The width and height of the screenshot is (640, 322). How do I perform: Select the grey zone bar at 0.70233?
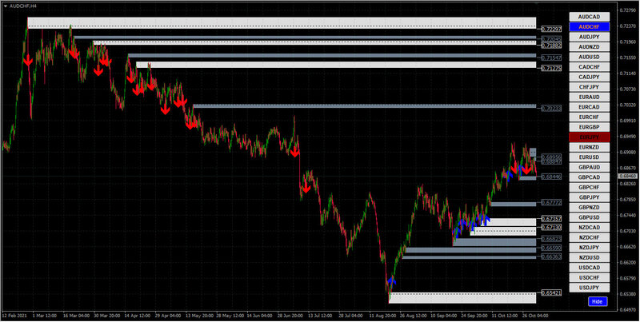point(364,106)
